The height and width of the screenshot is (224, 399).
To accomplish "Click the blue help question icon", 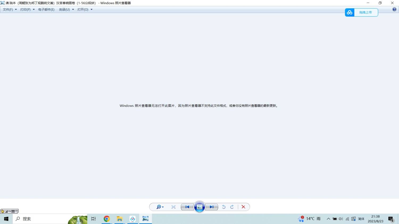I will click(x=394, y=9).
